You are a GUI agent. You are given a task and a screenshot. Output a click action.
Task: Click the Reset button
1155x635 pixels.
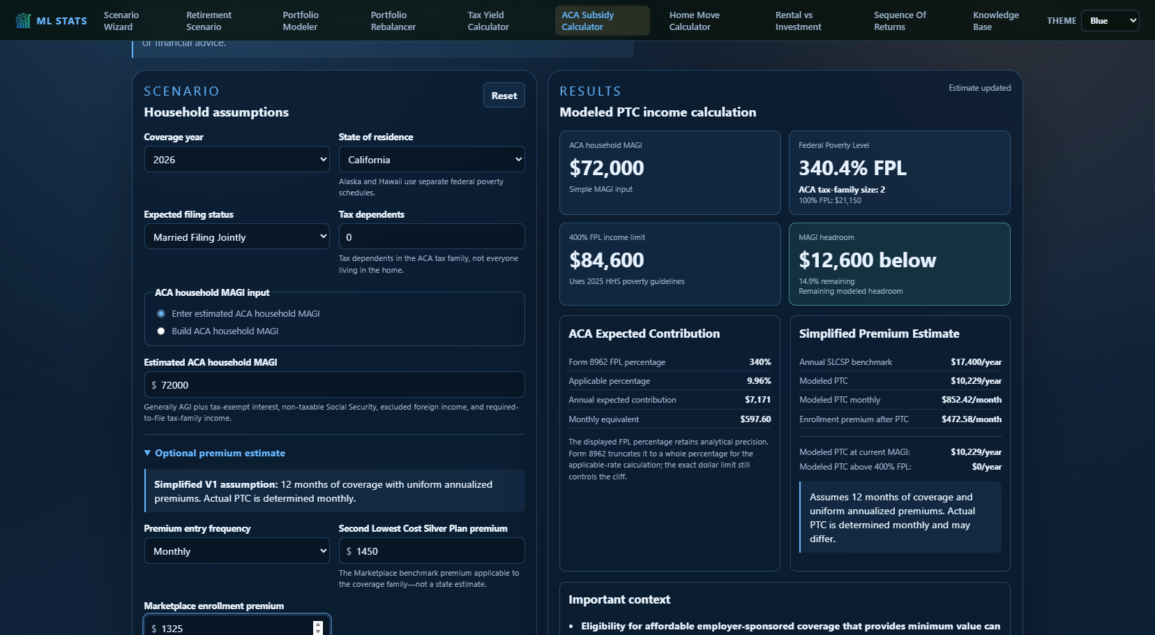click(504, 96)
